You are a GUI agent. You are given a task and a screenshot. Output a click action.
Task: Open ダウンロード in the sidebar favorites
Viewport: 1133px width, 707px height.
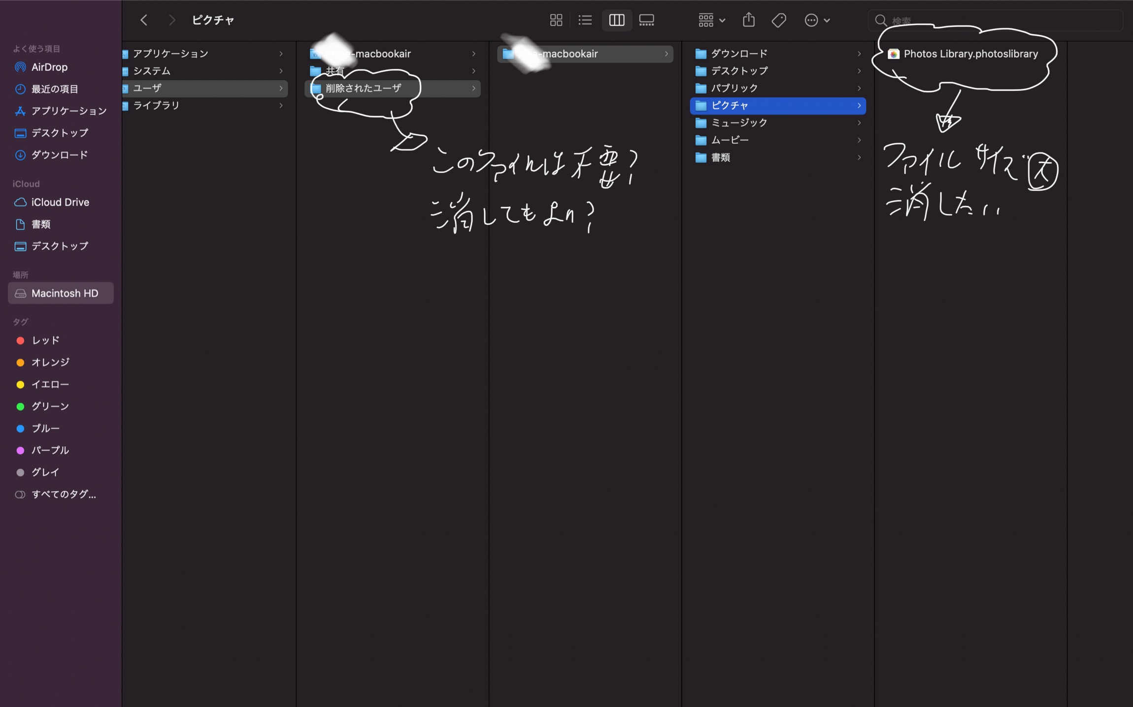coord(60,155)
